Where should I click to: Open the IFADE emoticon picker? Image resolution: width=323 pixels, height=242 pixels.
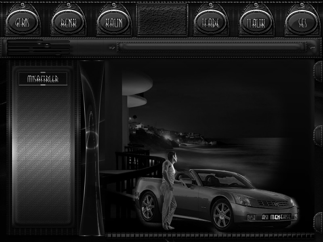211,23
